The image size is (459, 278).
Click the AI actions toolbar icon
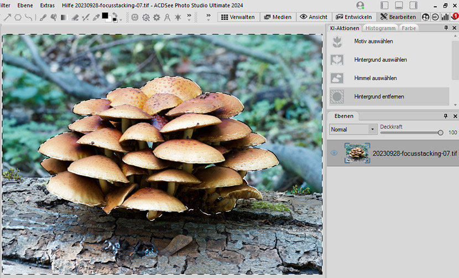[x=135, y=17]
